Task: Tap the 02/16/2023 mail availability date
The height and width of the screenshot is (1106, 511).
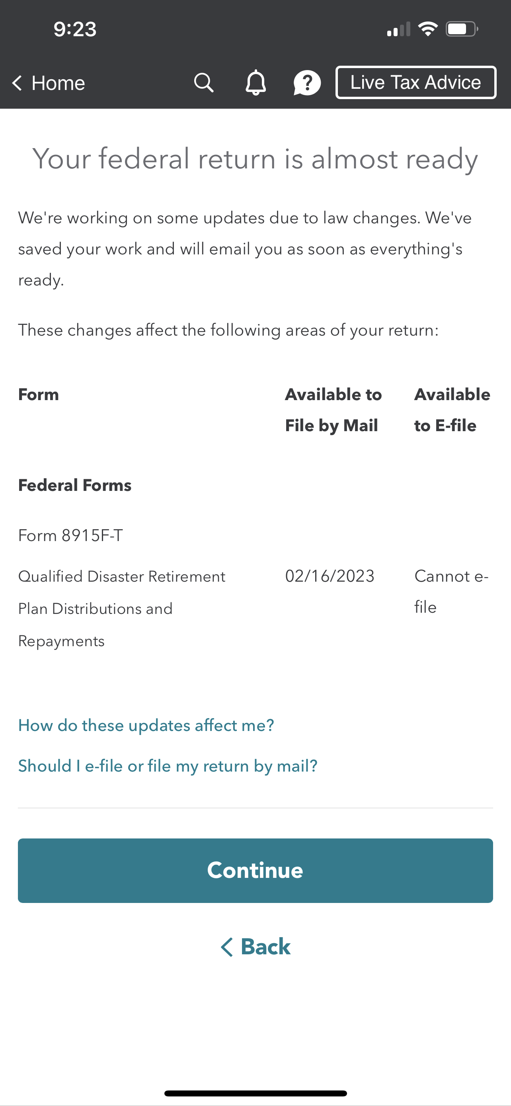Action: [330, 576]
